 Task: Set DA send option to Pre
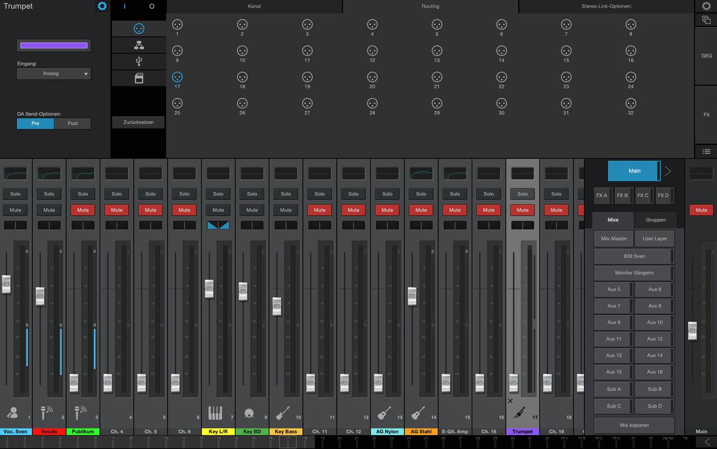[35, 124]
